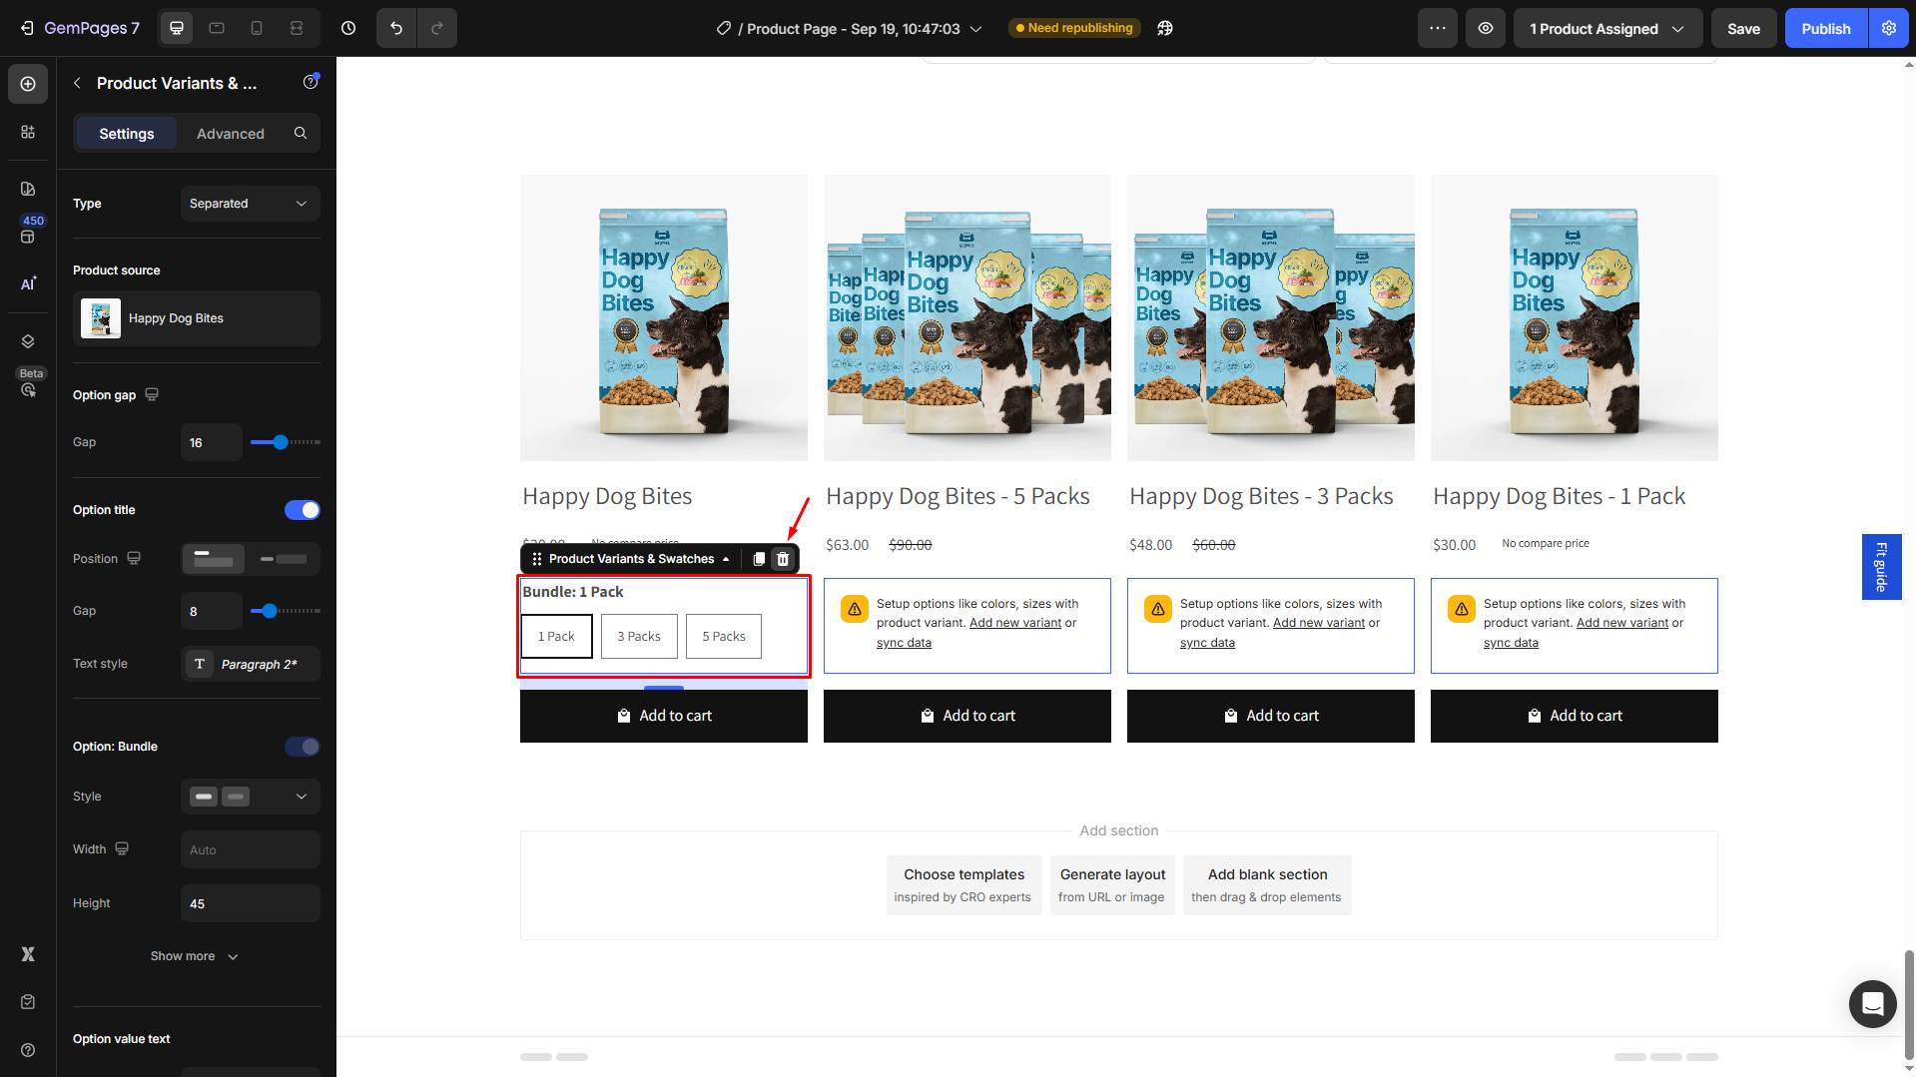This screenshot has width=1916, height=1077.
Task: Open version history clock icon
Action: 348,28
